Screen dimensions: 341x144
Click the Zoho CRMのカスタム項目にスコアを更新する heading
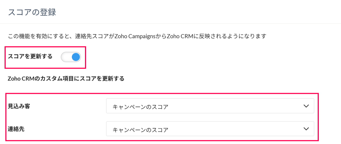[66, 79]
